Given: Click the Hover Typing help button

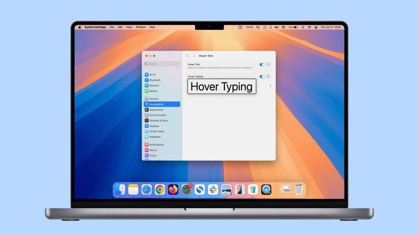Looking at the screenshot, I should (269, 86).
